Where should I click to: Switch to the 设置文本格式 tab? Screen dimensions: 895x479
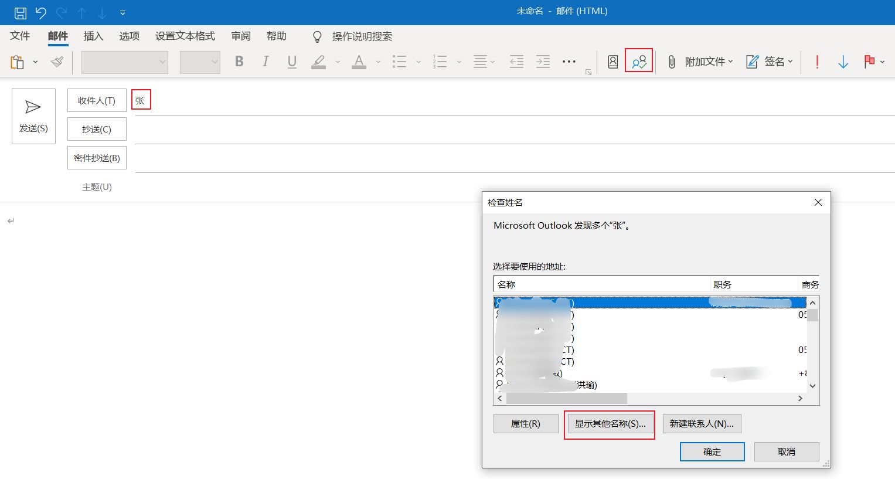tap(185, 36)
